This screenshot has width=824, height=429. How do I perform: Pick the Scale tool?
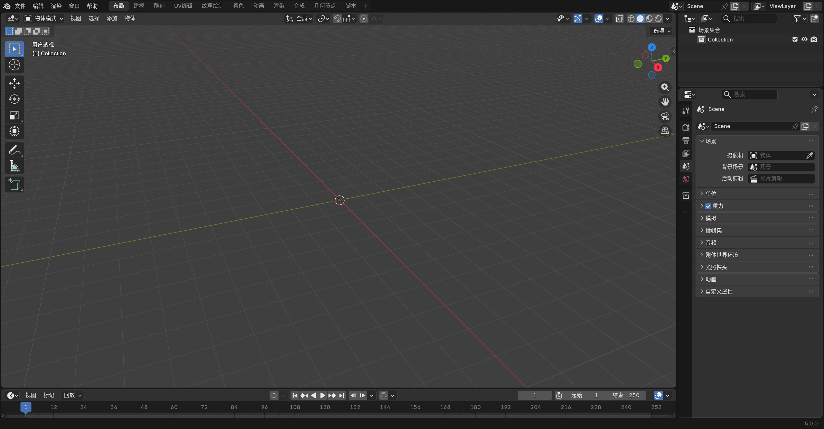tap(14, 115)
